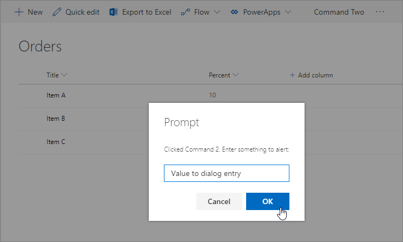This screenshot has height=242, width=403.
Task: Cancel the Prompt dialog
Action: [x=219, y=201]
